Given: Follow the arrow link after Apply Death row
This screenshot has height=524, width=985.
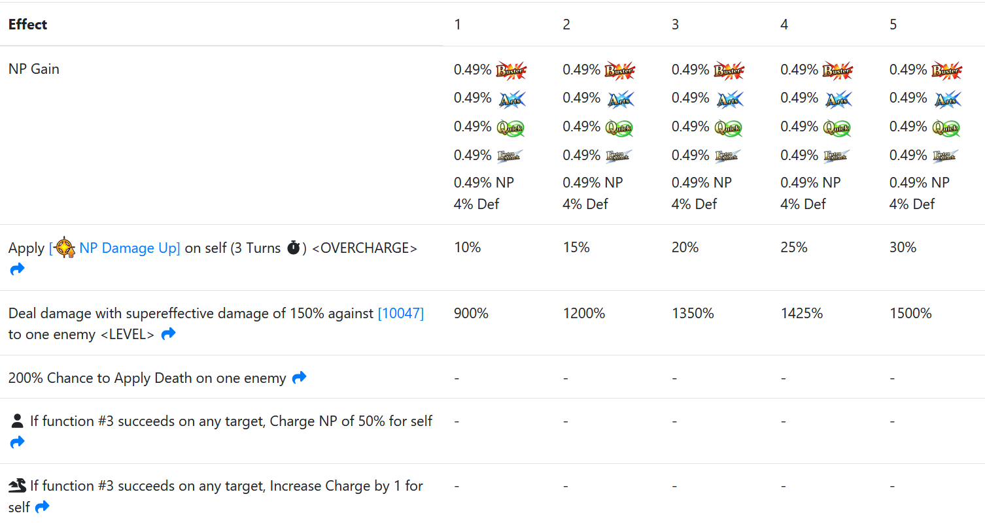Looking at the screenshot, I should tap(300, 378).
